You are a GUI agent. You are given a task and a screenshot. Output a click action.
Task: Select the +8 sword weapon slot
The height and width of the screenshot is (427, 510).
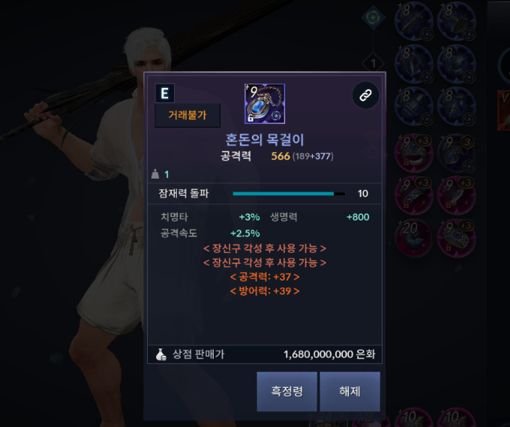414,21
